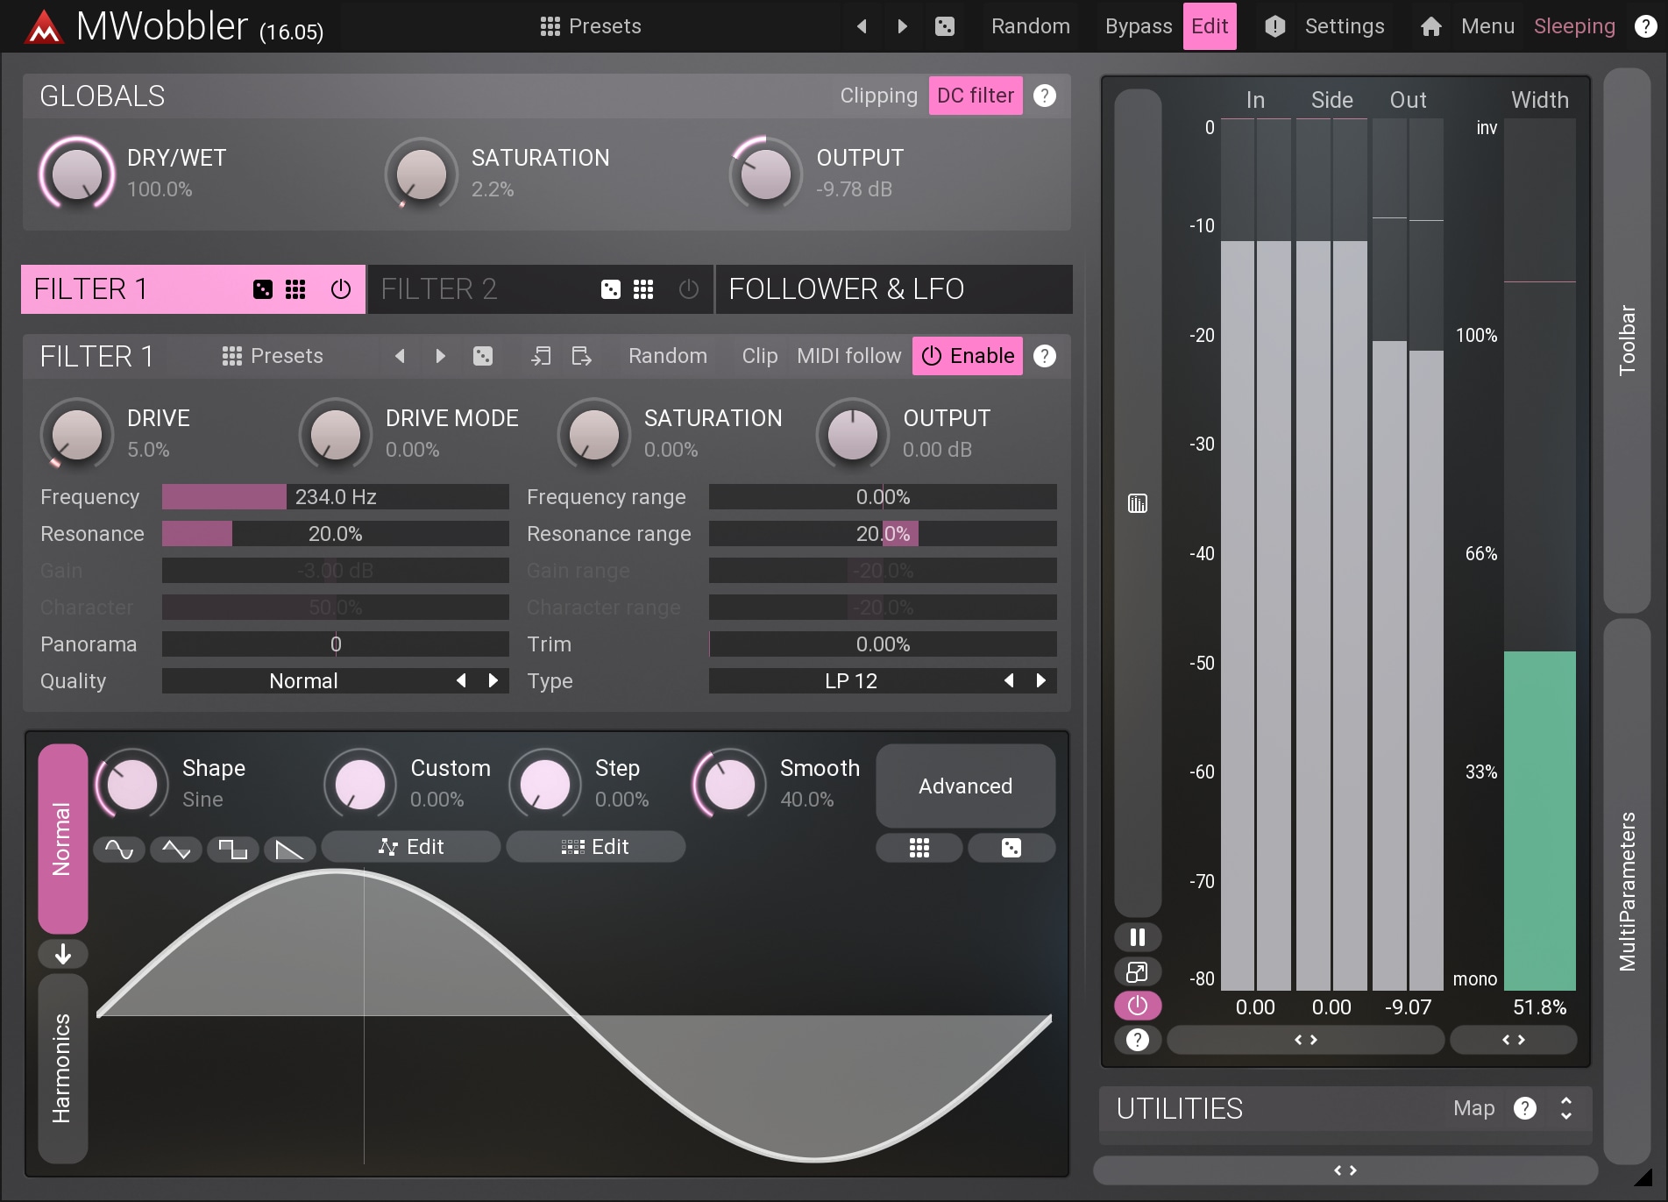This screenshot has height=1202, width=1668.
Task: Open the Advanced oscillator settings
Action: tap(965, 786)
